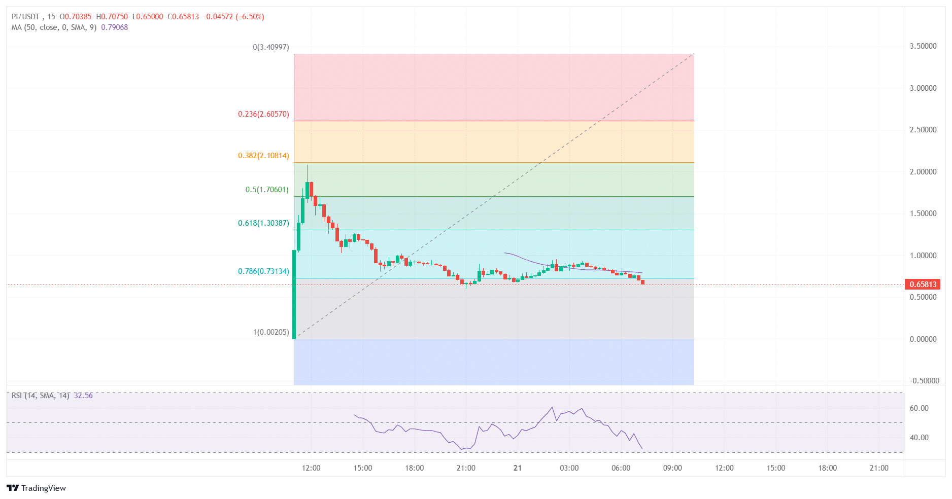Click the 3.50000 price axis label
The width and height of the screenshot is (952, 499).
[923, 46]
